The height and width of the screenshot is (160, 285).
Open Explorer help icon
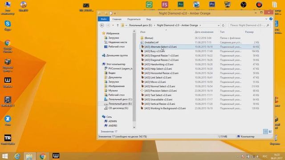click(x=271, y=19)
